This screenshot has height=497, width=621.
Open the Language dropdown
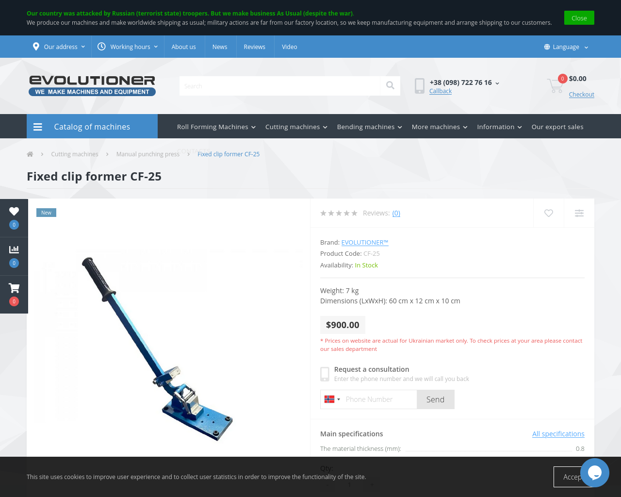coord(566,47)
